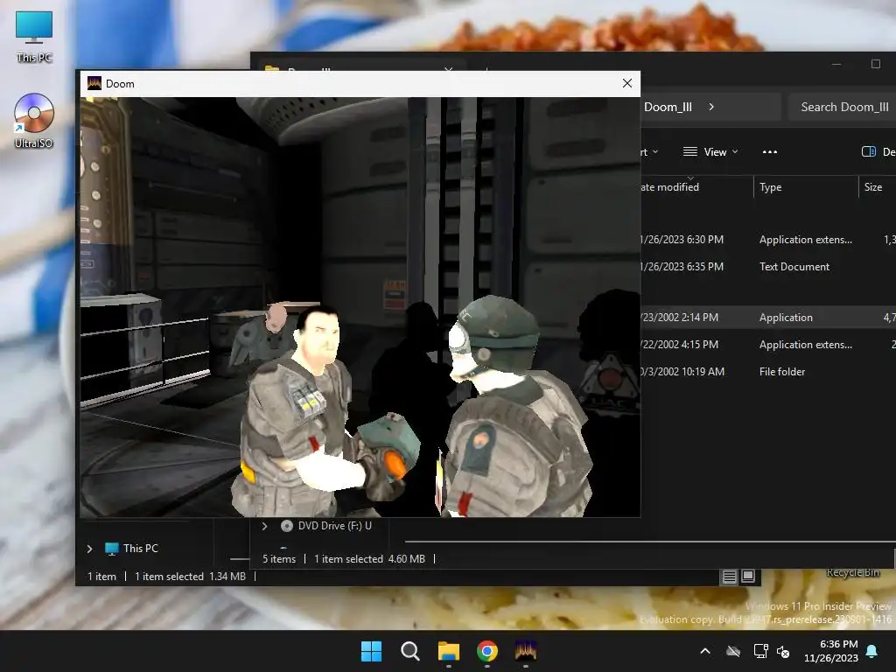The width and height of the screenshot is (896, 672).
Task: Expand This PC tree node chevron
Action: 90,549
